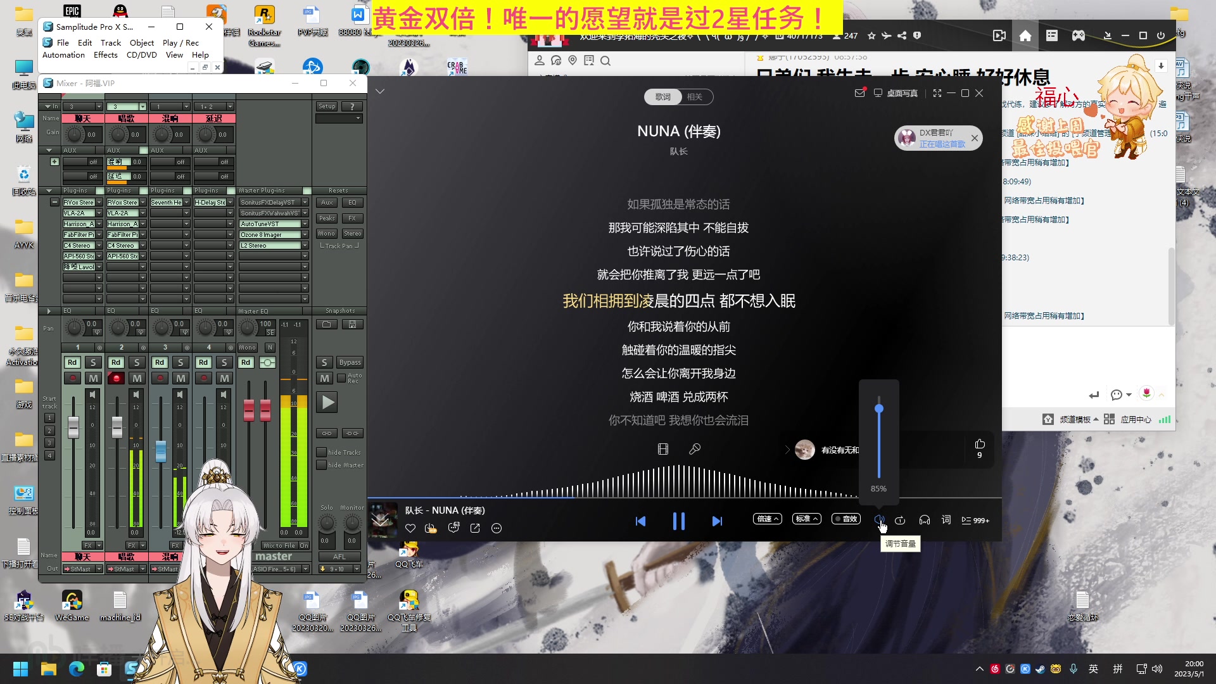Viewport: 1216px width, 684px height.
Task: Toggle the Auto Rec checkbox
Action: click(341, 378)
